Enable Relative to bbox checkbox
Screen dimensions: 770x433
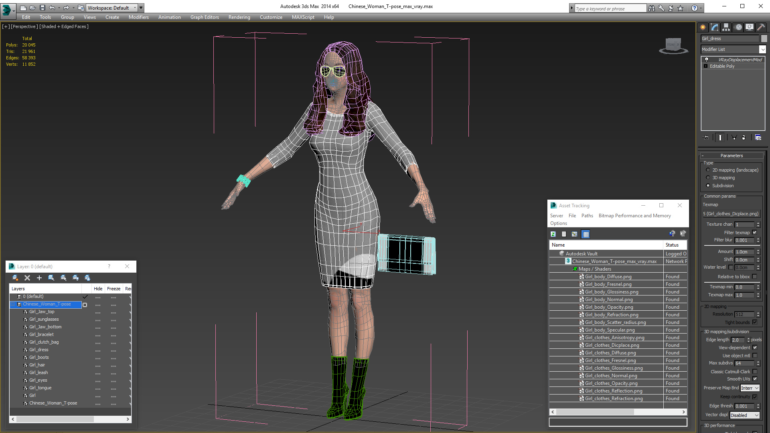(x=754, y=277)
